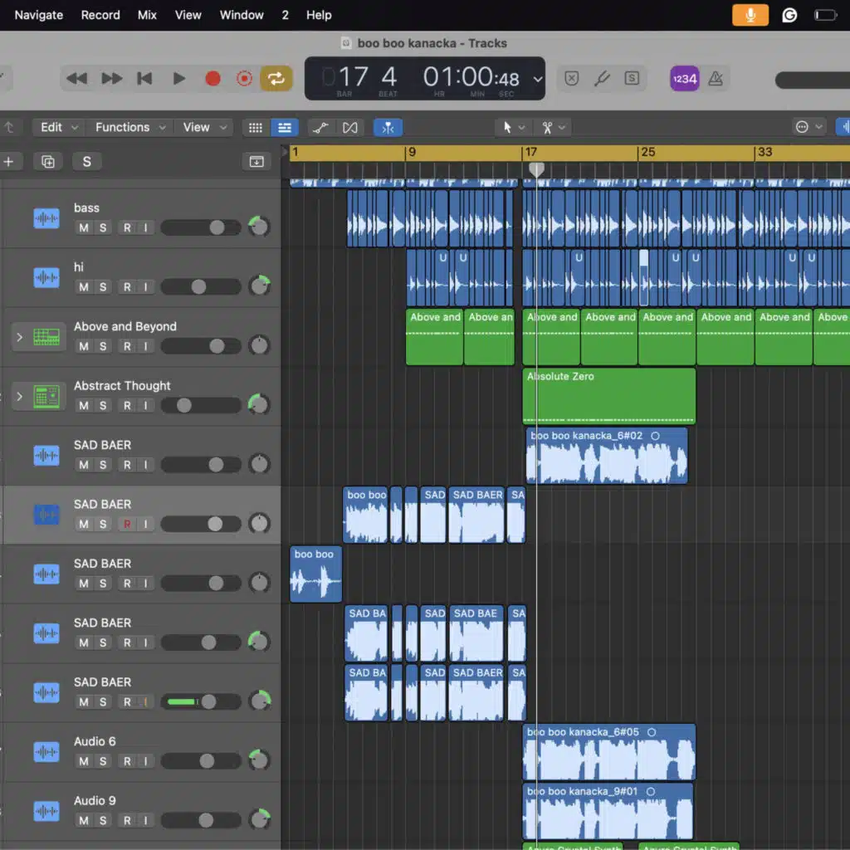Click the Replace mode icon

click(571, 79)
